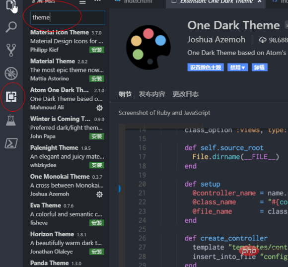This screenshot has height=267, width=288.
Task: Click the gear icon for Atom One Dark Theme
Action: pos(99,108)
